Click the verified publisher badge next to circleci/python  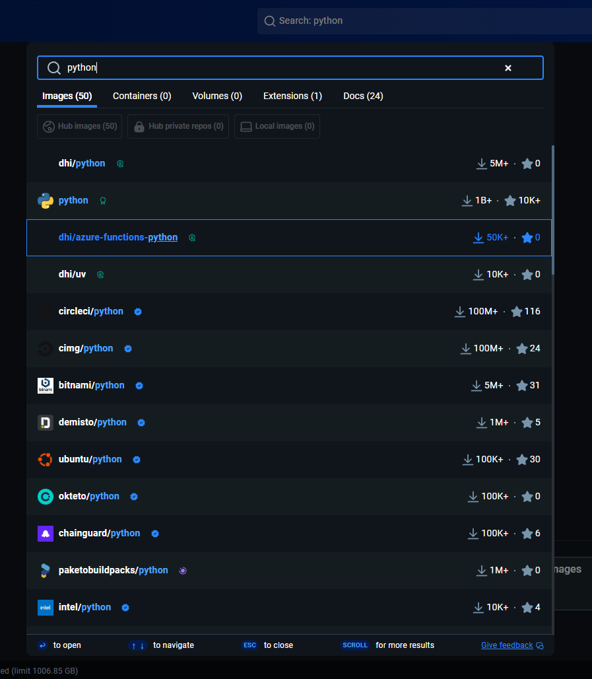pos(138,312)
